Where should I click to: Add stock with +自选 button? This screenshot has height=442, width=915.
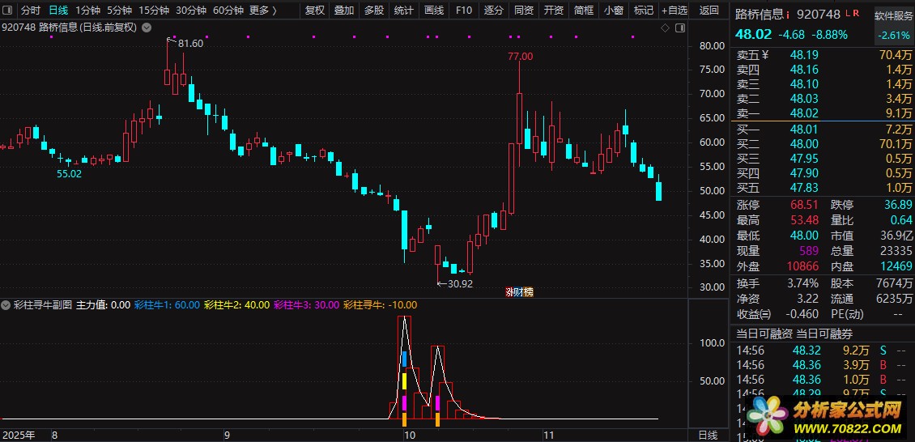click(x=674, y=11)
